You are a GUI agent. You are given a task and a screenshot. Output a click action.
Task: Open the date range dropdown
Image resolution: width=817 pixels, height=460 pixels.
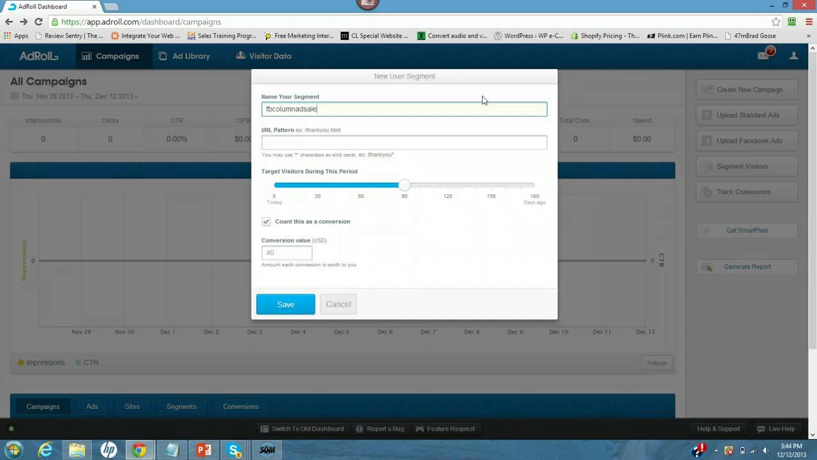click(x=74, y=96)
